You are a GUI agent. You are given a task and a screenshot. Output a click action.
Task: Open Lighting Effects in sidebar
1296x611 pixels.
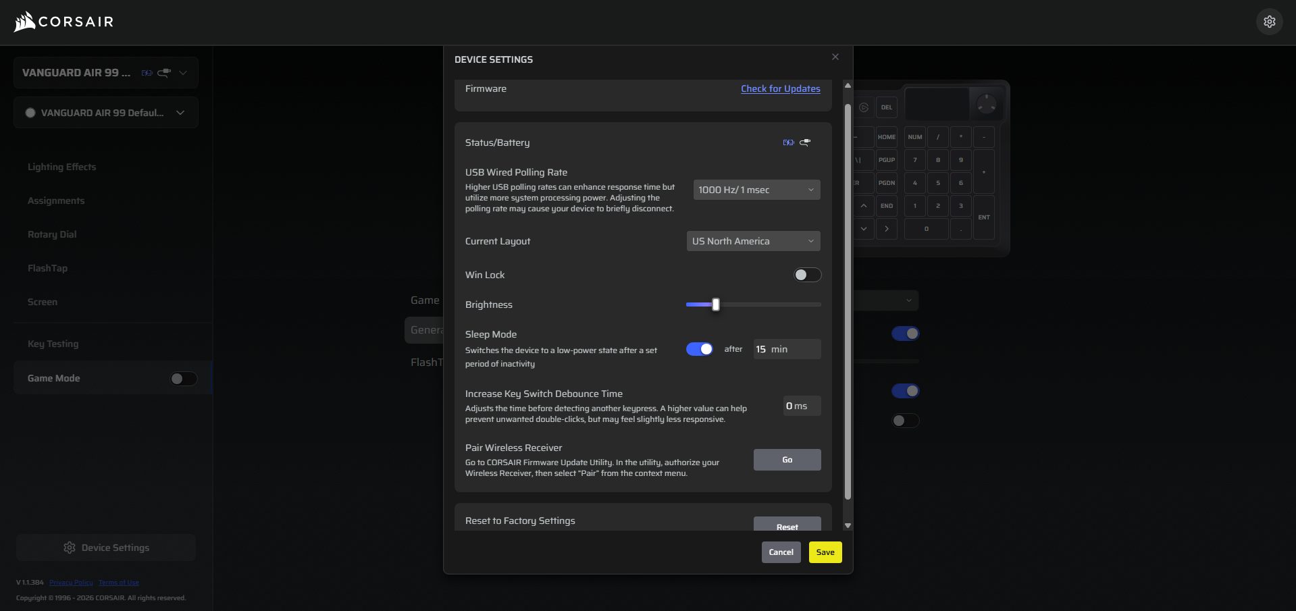click(x=61, y=167)
